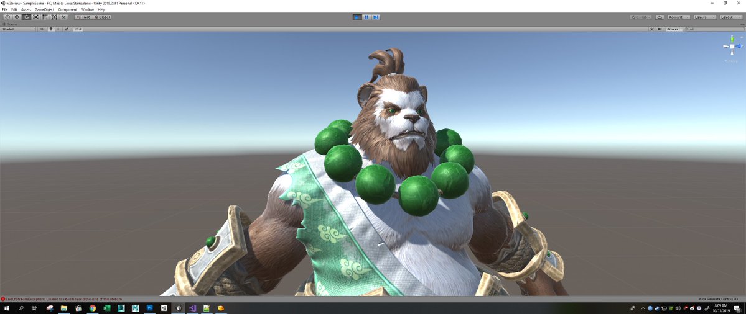
Task: Open the movie clapper app on taskbar
Action: point(78,308)
